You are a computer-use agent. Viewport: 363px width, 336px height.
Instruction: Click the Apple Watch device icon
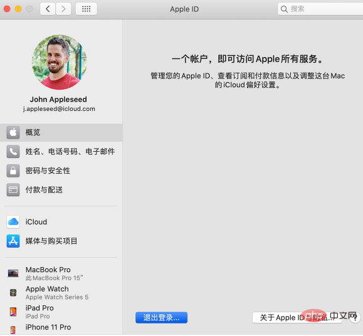click(13, 293)
